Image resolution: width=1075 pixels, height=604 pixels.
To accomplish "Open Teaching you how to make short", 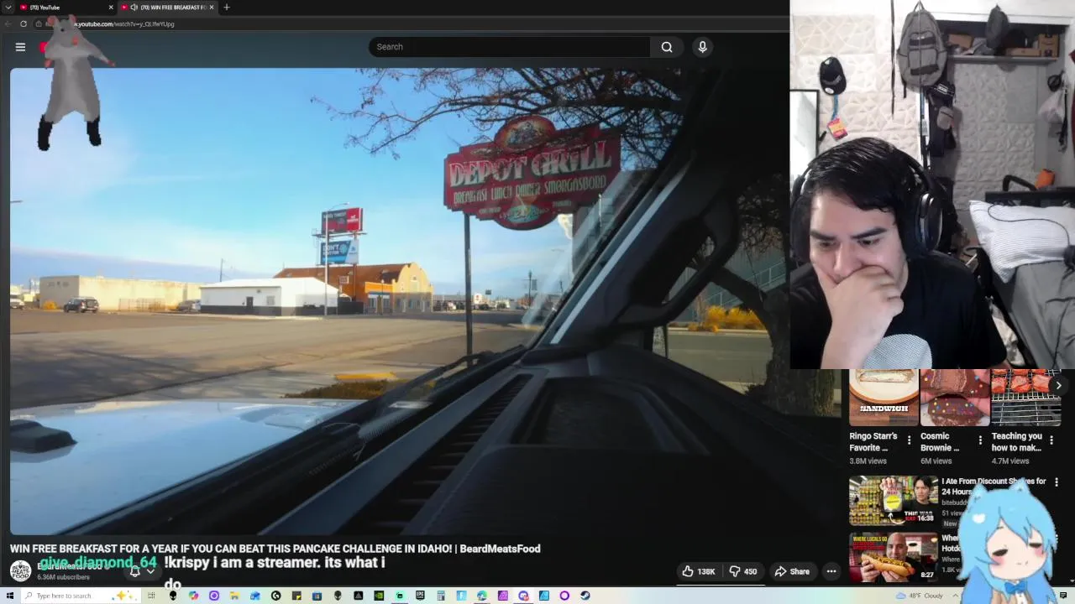I will [1025, 398].
